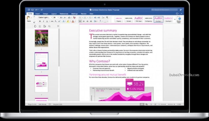
Task: Open the Layout tab
Action: click(x=54, y=14)
